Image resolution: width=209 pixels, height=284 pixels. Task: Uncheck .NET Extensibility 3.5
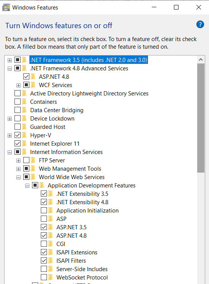(x=44, y=194)
